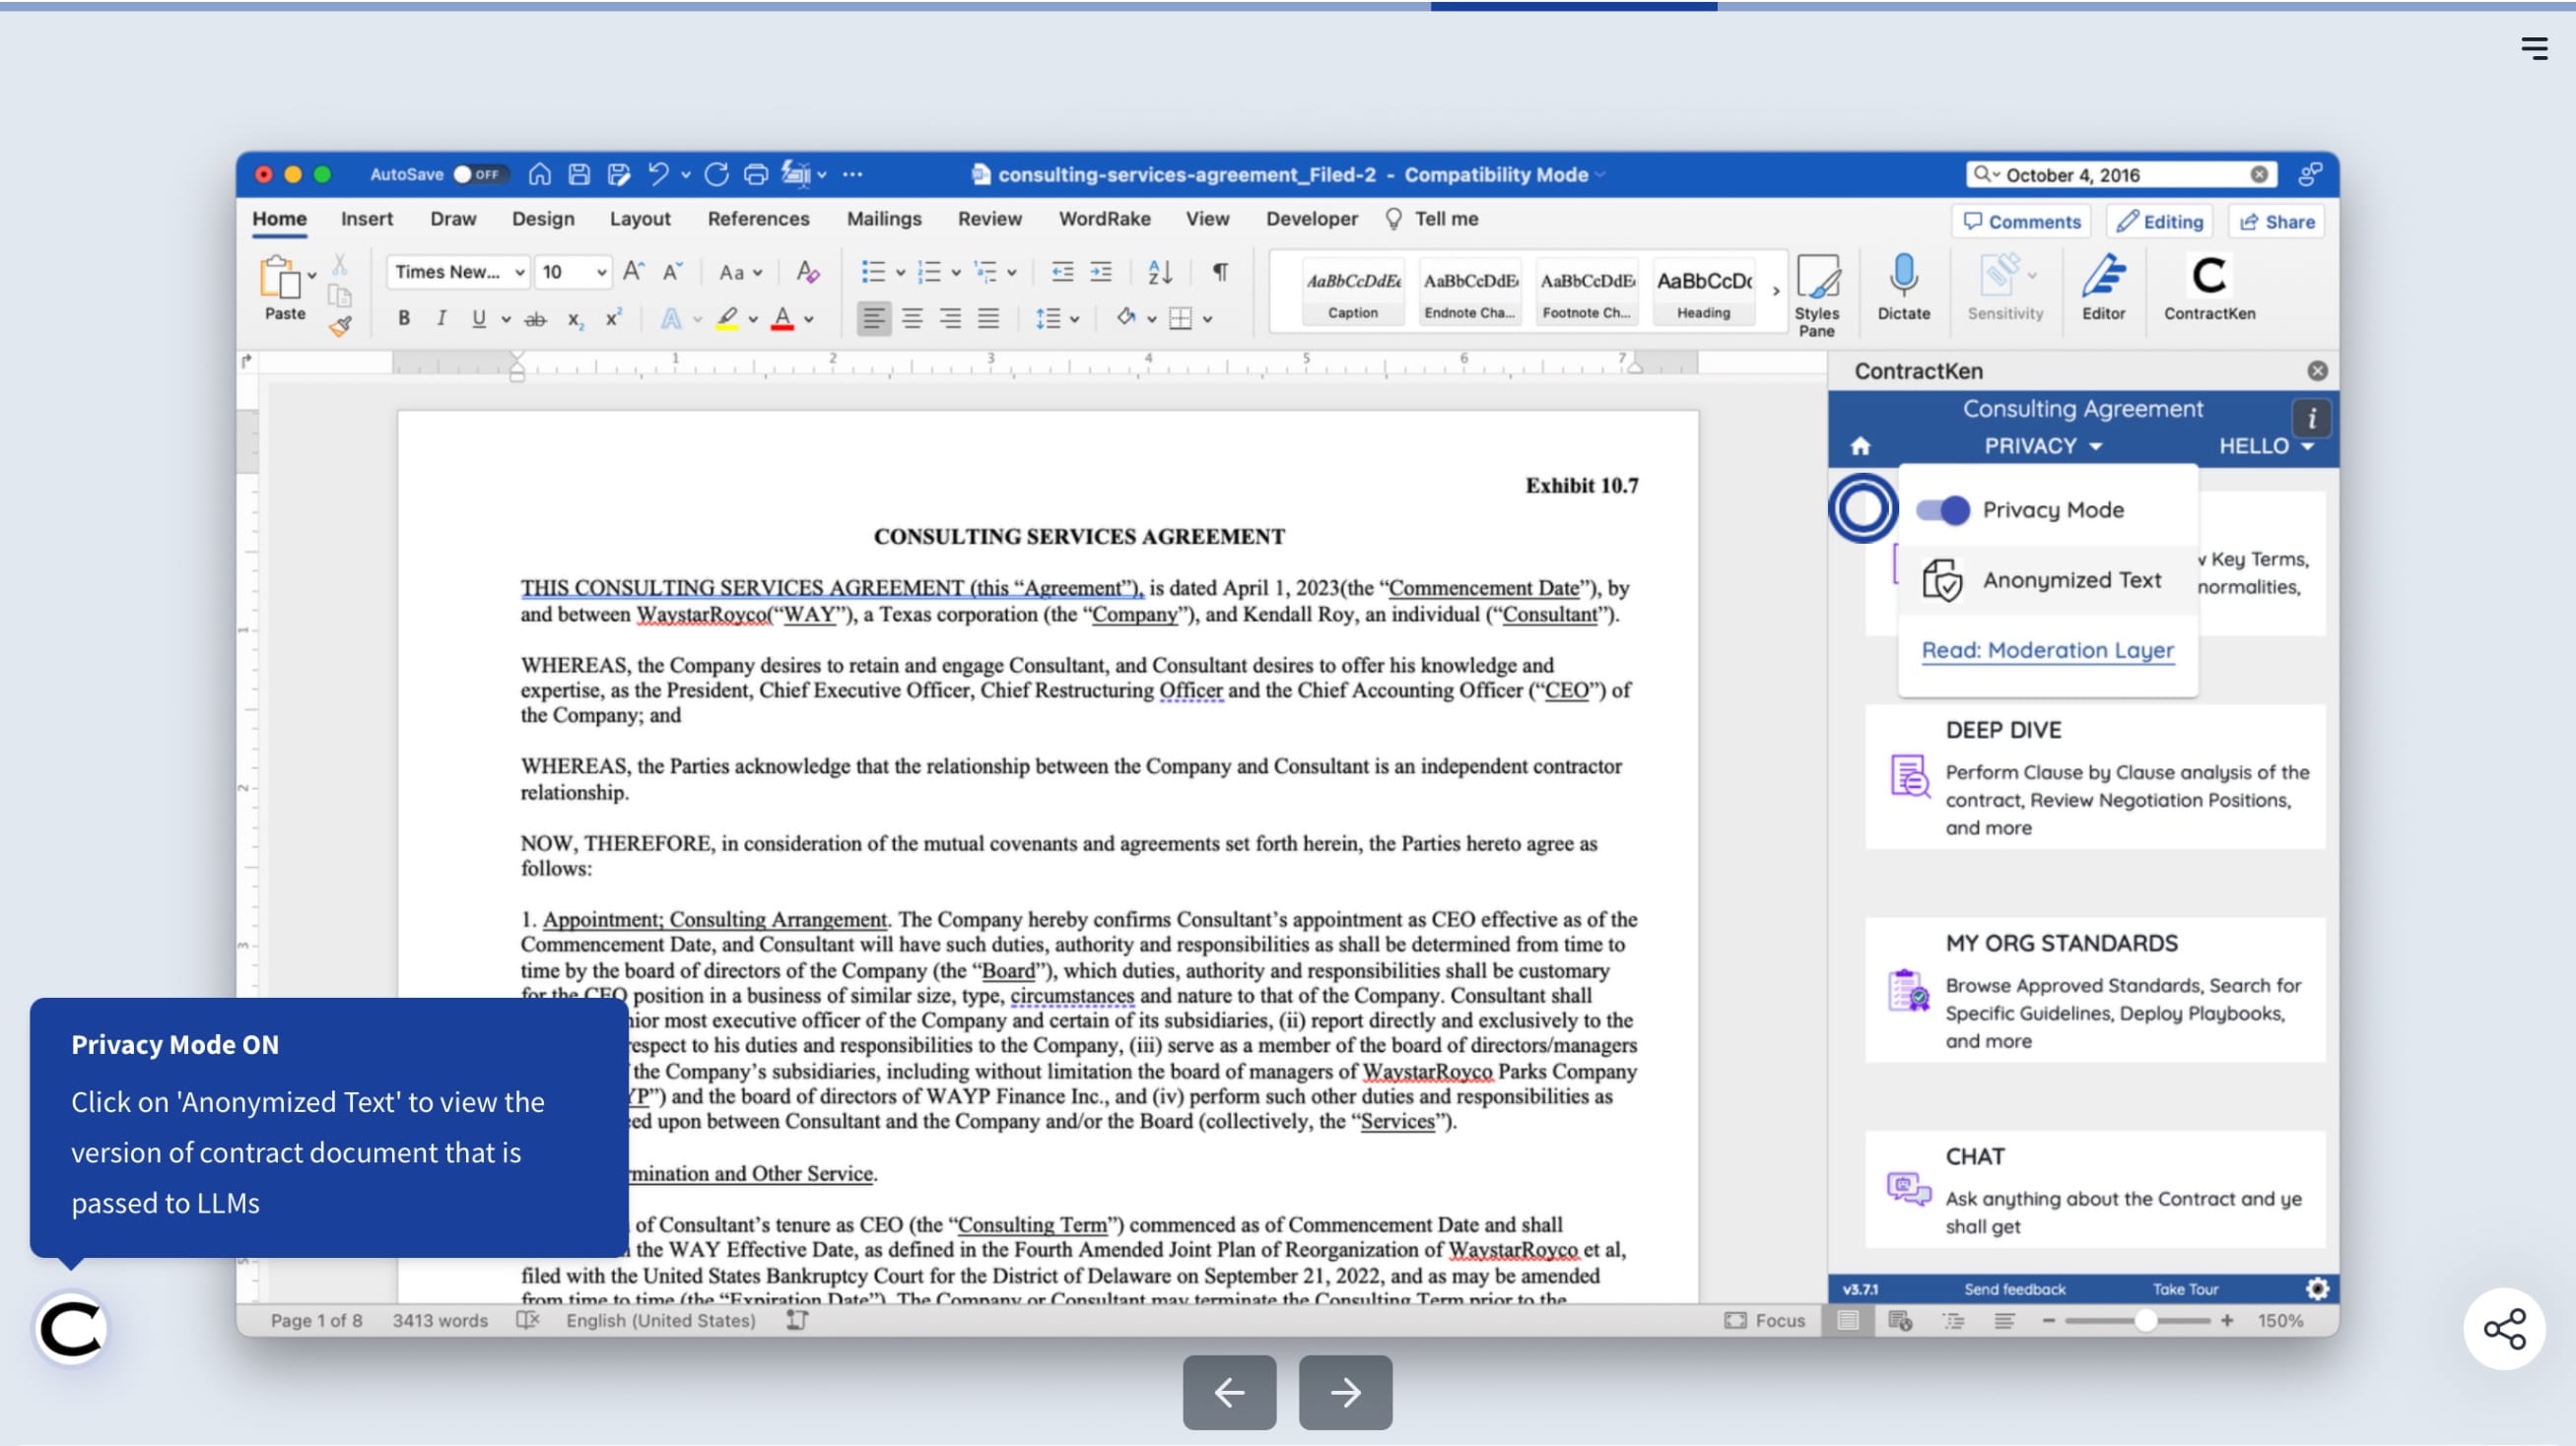Click the ContractKen home icon
The width and height of the screenshot is (2576, 1446).
pos(1860,445)
